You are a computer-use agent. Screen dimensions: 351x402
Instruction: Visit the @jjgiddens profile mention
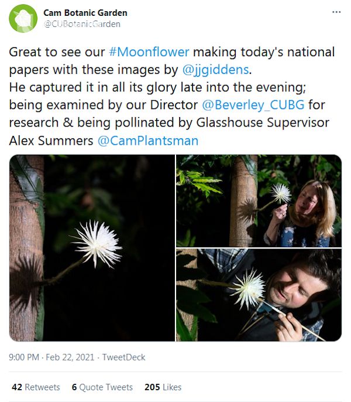(x=216, y=70)
